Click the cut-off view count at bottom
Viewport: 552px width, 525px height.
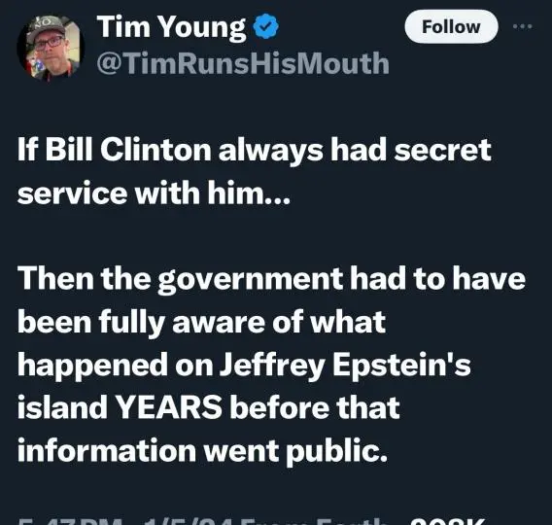(x=448, y=521)
